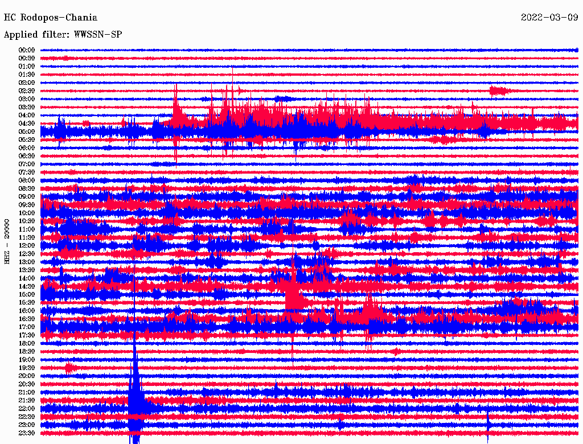The width and height of the screenshot is (583, 444).
Task: Select the 17:00 time label
Action: pyautogui.click(x=27, y=327)
